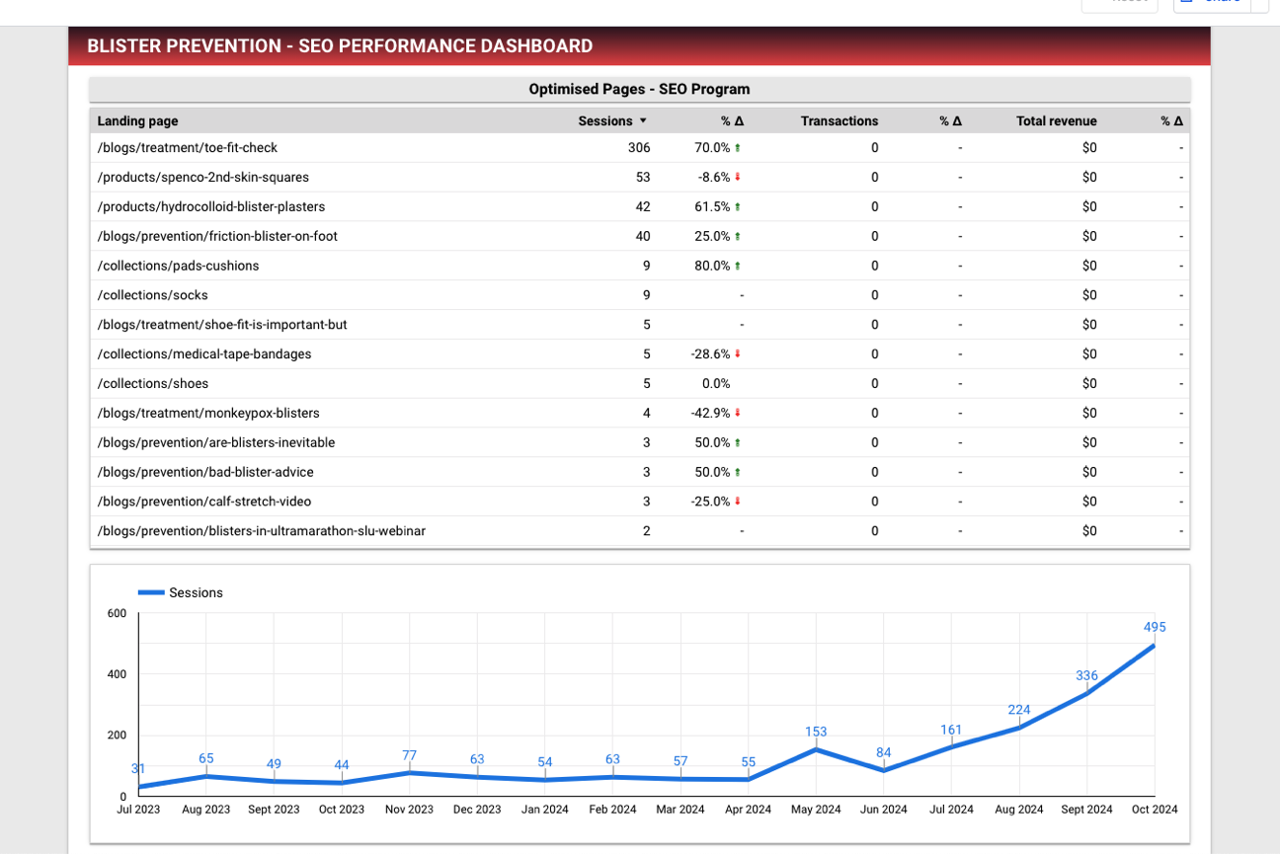Click the Sessions column sort arrow
Viewport: 1280px width, 854px height.
[x=643, y=121]
